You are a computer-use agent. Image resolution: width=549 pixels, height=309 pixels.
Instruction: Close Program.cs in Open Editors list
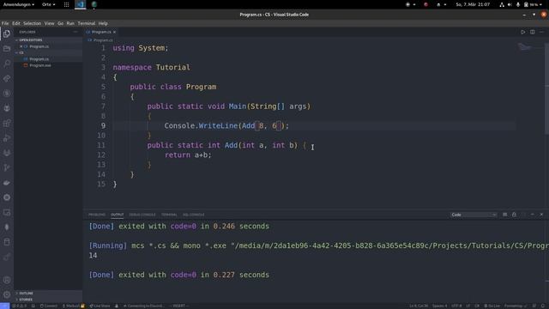21,46
